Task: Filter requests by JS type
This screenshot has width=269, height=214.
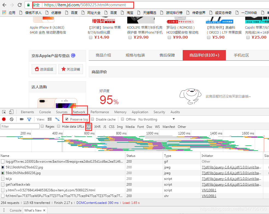Action: (105, 127)
